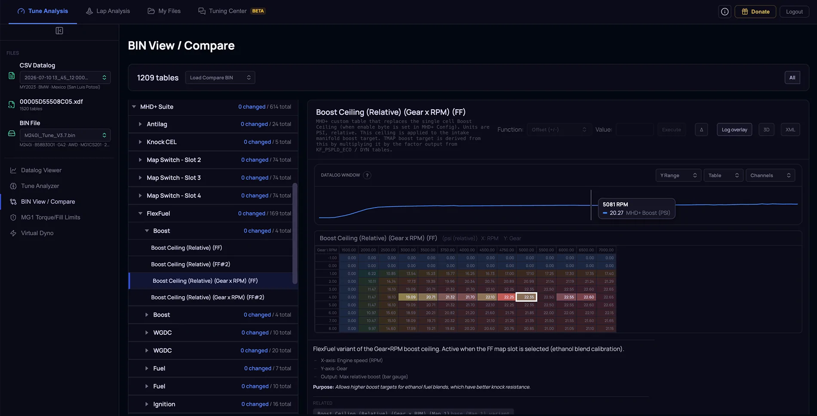Switch to the My Files tab

point(164,11)
